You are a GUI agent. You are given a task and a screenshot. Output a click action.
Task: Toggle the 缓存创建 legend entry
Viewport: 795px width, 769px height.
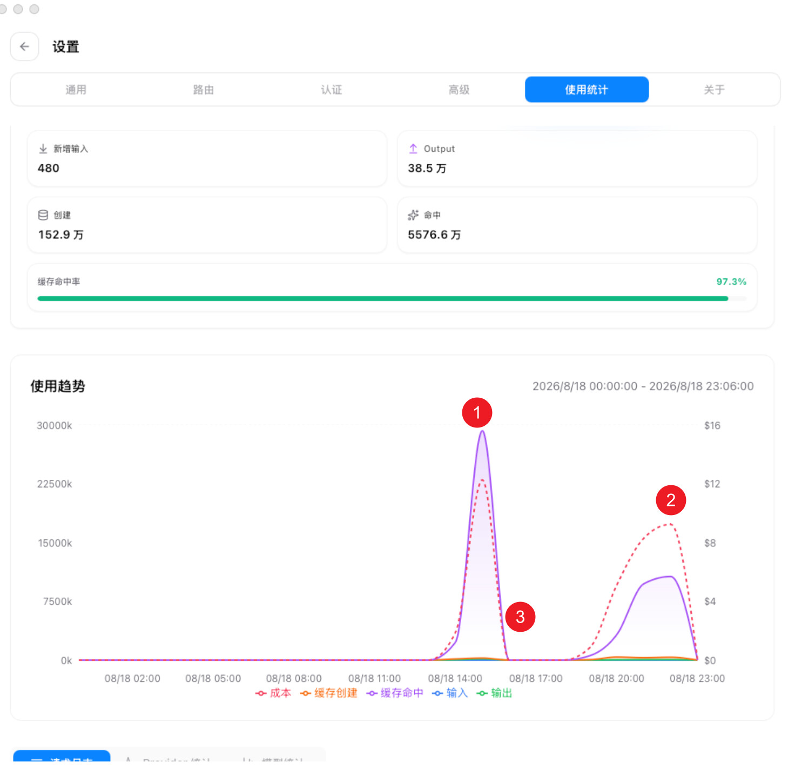click(328, 693)
